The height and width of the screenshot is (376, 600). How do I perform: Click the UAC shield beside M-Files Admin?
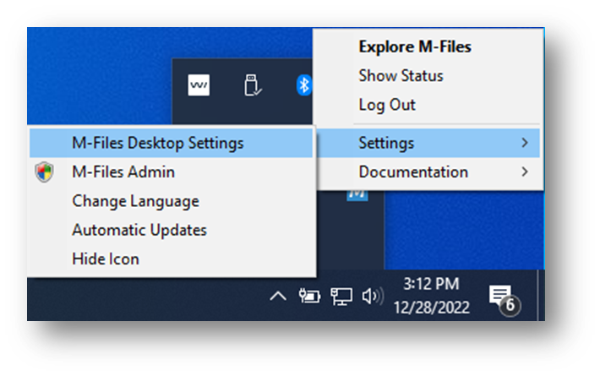click(45, 172)
